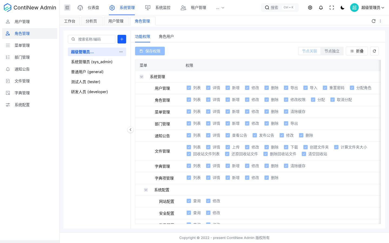The width and height of the screenshot is (389, 243).
Task: Toggle 字典项管理 删除 checkbox
Action: click(x=267, y=178)
